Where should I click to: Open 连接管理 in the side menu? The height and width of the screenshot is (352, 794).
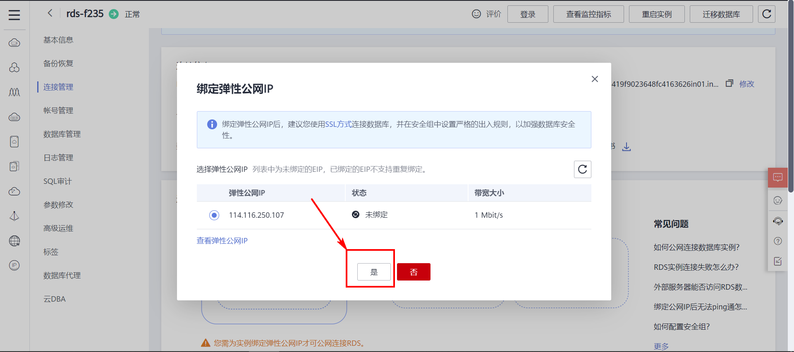point(58,87)
